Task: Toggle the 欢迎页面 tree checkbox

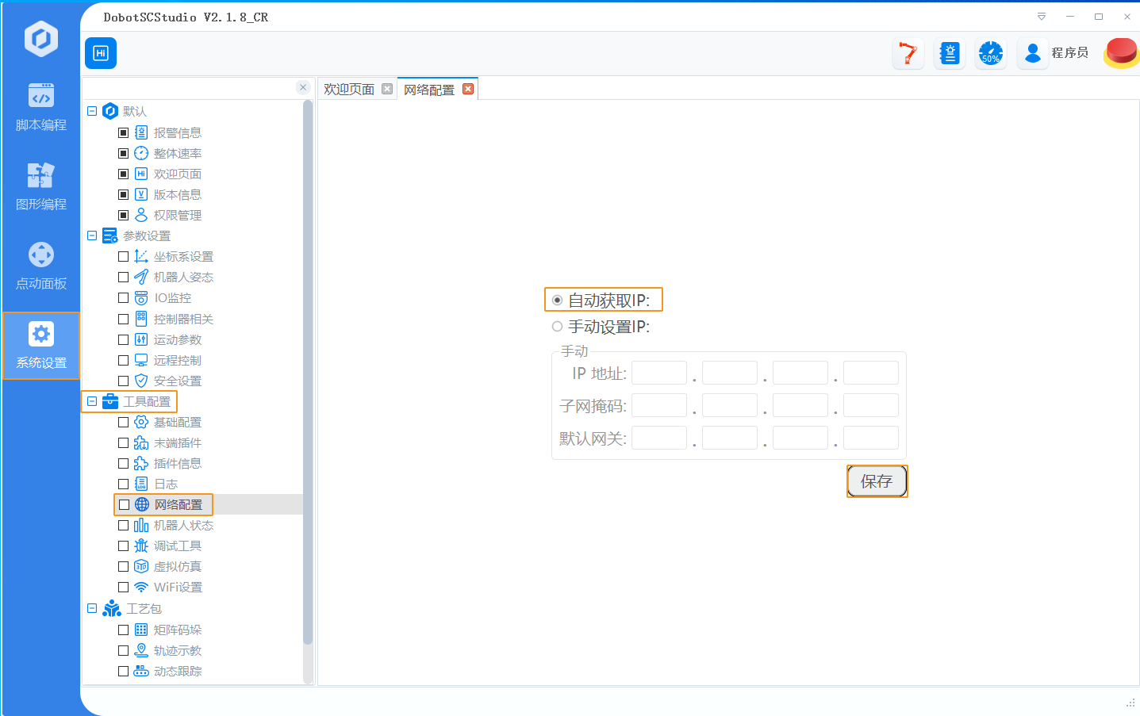Action: (x=123, y=174)
